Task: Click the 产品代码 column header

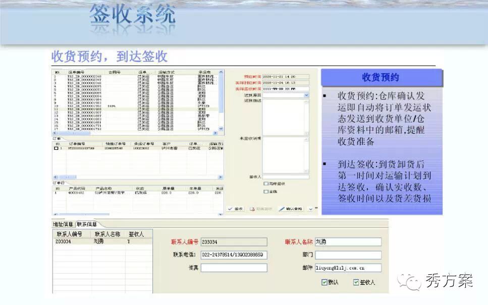Action: coord(77,189)
